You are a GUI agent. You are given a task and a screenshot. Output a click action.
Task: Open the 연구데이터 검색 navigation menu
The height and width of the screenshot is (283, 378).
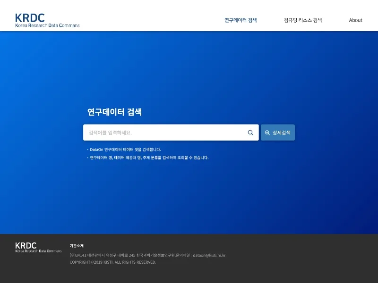[x=241, y=20]
